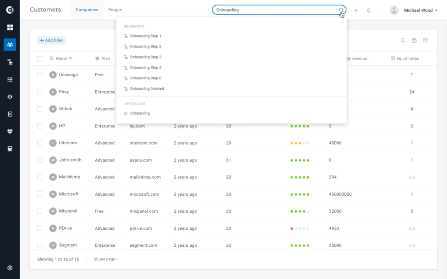This screenshot has height=279, width=447.
Task: Open the segments hierarchy icon in sidebar
Action: pyautogui.click(x=10, y=62)
